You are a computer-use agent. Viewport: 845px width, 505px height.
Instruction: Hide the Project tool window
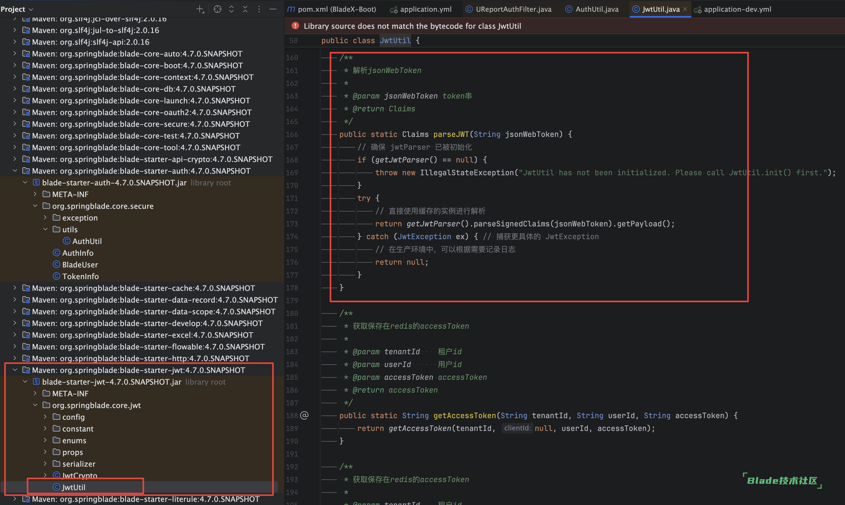pos(273,9)
